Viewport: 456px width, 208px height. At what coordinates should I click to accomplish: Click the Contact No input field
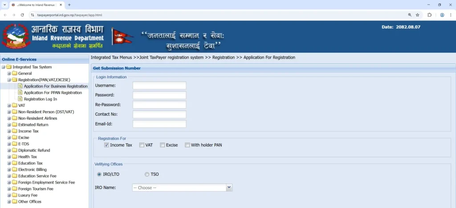[159, 114]
